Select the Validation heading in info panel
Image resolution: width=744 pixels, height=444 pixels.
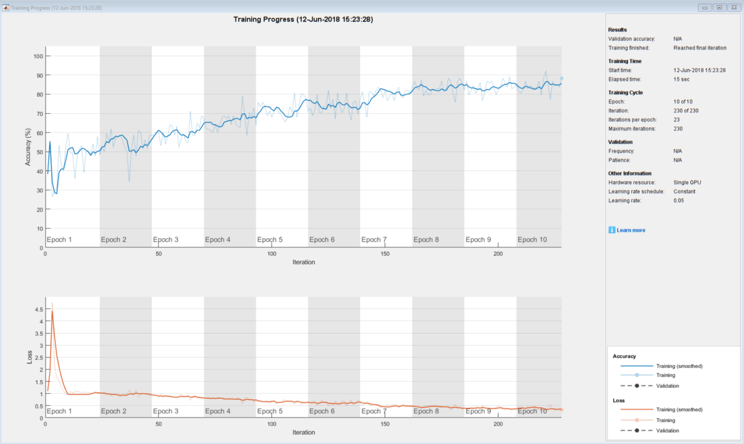[620, 142]
